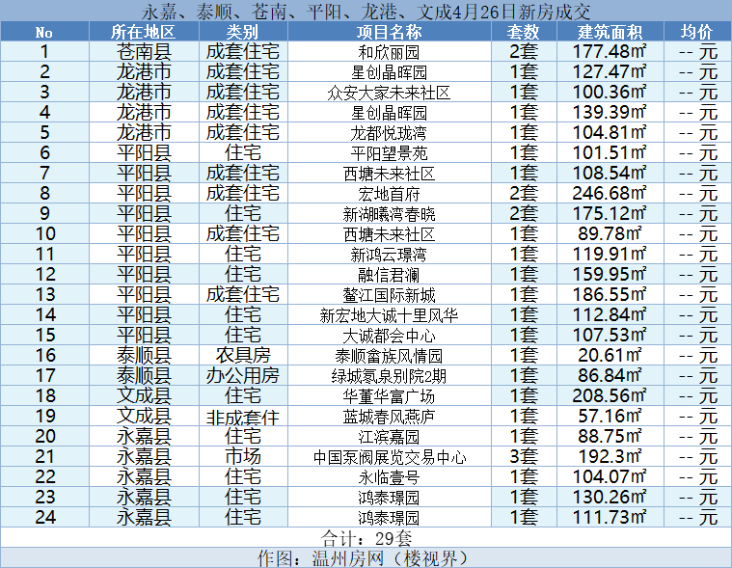Select the 华堇华富广场 project cell
Viewport: 732px width, 568px height.
pyautogui.click(x=389, y=395)
